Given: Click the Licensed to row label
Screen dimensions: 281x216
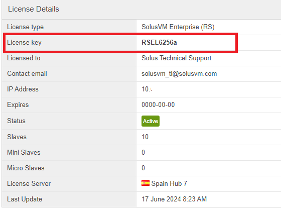Looking at the screenshot, I should 24,58.
